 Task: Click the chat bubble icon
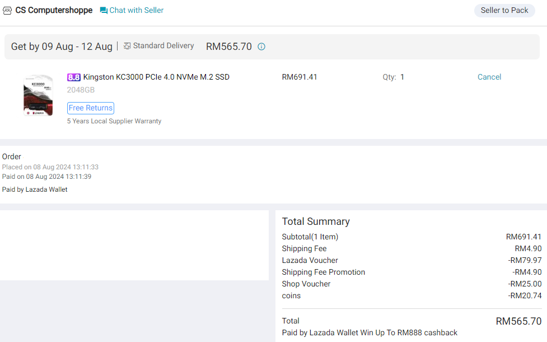pyautogui.click(x=104, y=11)
